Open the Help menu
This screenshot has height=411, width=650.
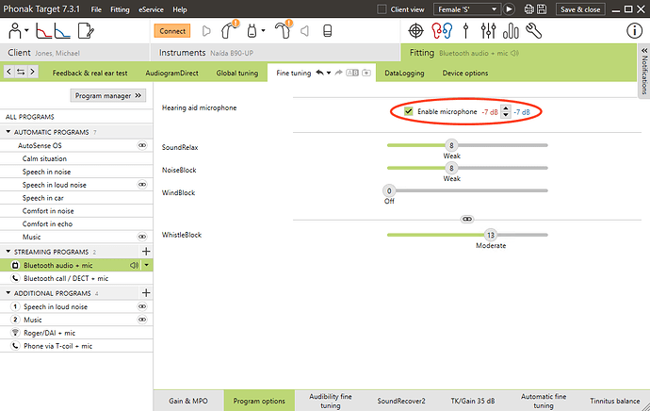point(180,9)
